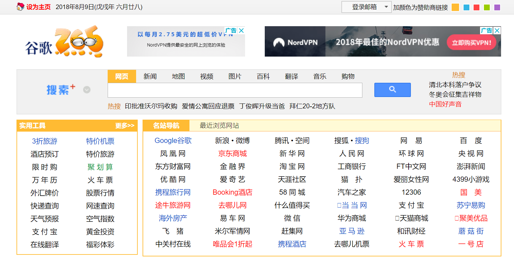Viewport: 514px width, 259px height.
Task: Select the orange theme color swatch
Action: [455, 7]
